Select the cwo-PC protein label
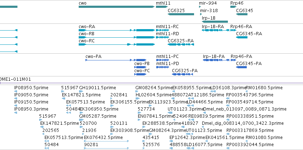This screenshot has height=150, width=303. pos(142,71)
